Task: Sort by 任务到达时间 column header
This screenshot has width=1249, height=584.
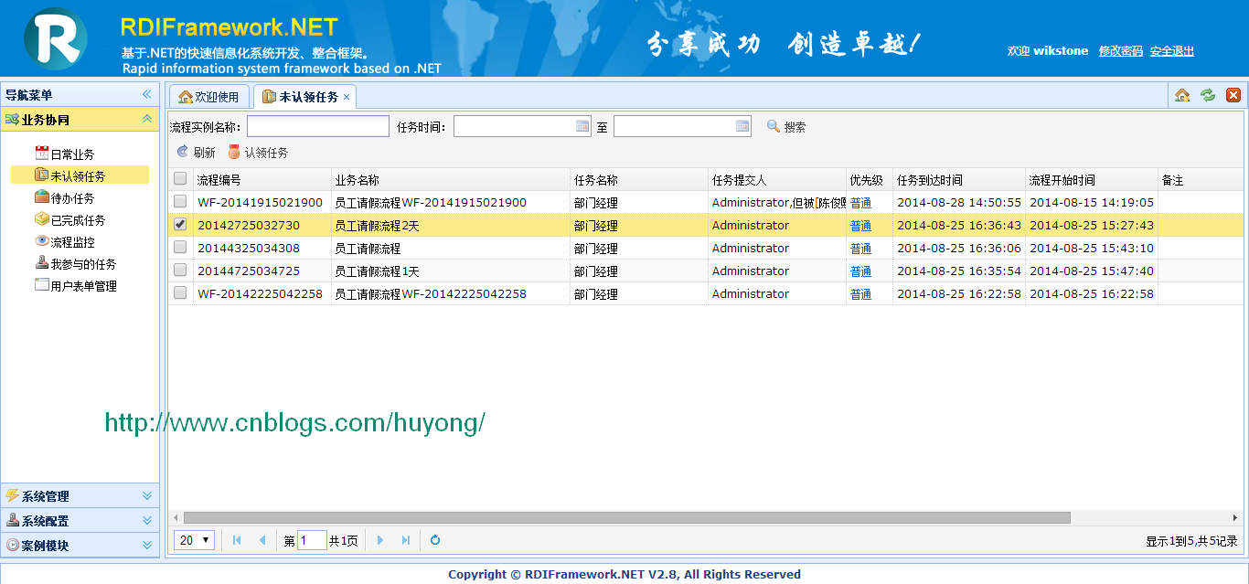Action: [x=959, y=180]
